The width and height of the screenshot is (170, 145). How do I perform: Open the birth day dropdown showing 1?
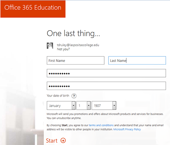84,105
